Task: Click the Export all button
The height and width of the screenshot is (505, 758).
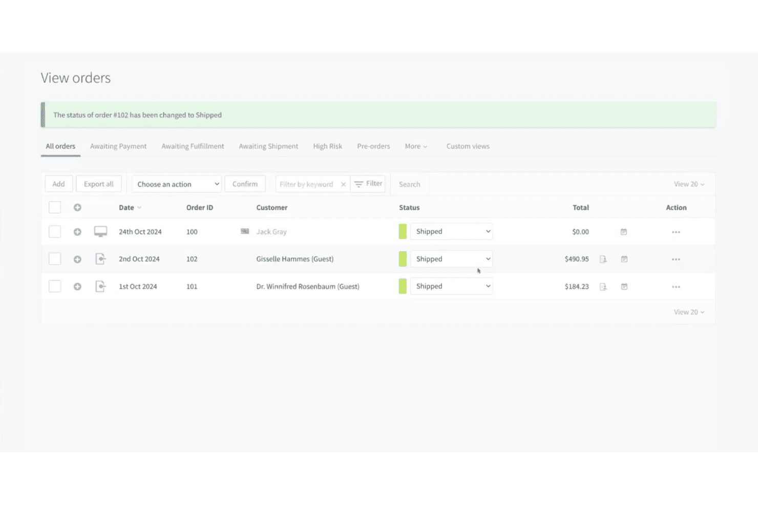Action: click(99, 184)
